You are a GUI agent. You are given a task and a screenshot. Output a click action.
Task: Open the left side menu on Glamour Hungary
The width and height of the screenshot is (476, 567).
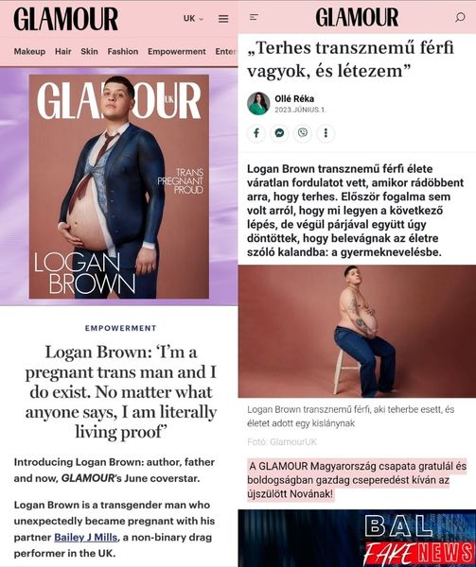click(x=255, y=17)
